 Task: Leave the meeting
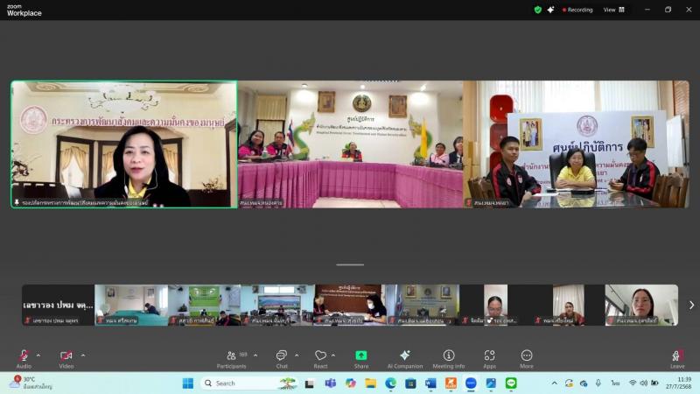tap(676, 359)
